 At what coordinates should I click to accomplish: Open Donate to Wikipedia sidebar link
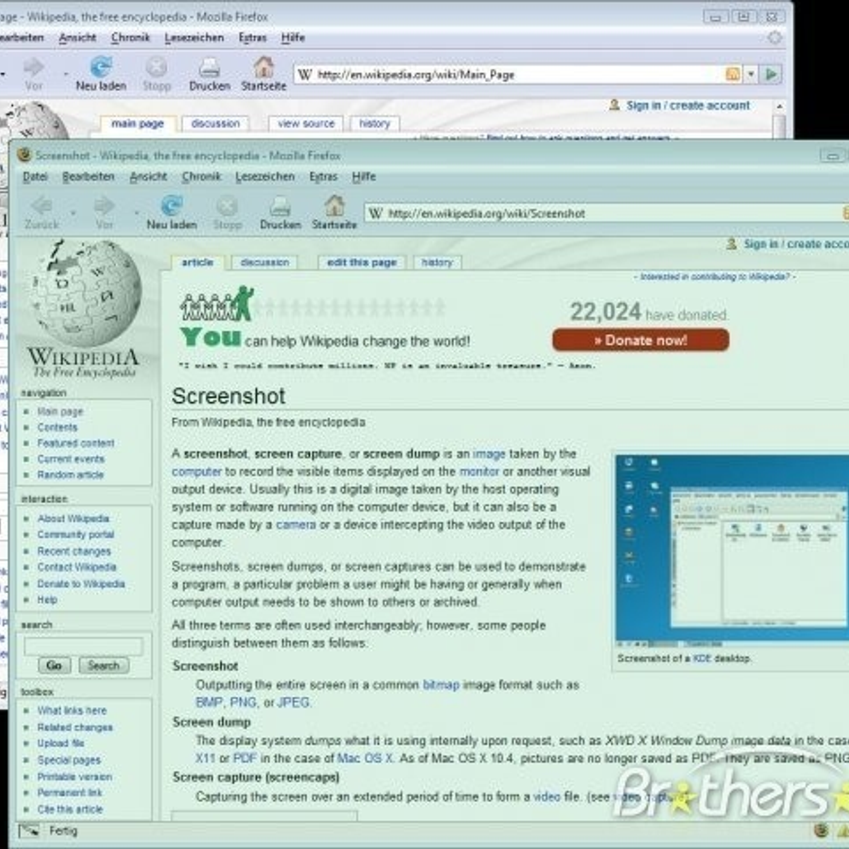click(81, 584)
